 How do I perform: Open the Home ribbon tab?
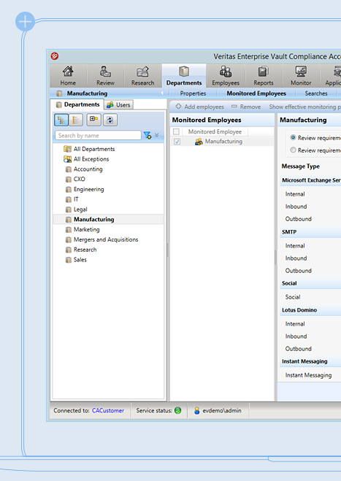68,76
